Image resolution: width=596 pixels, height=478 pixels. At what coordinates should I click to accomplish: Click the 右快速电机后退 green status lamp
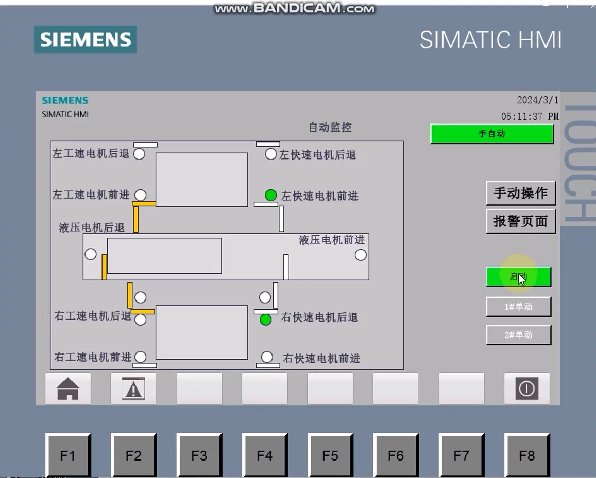coord(266,320)
